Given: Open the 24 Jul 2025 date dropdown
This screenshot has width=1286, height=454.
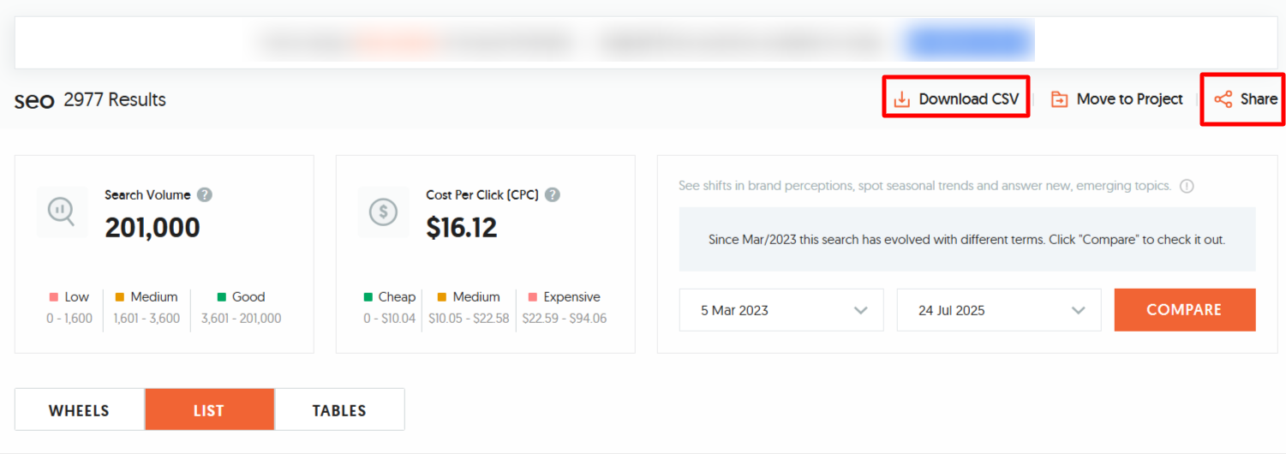Looking at the screenshot, I should coord(999,310).
